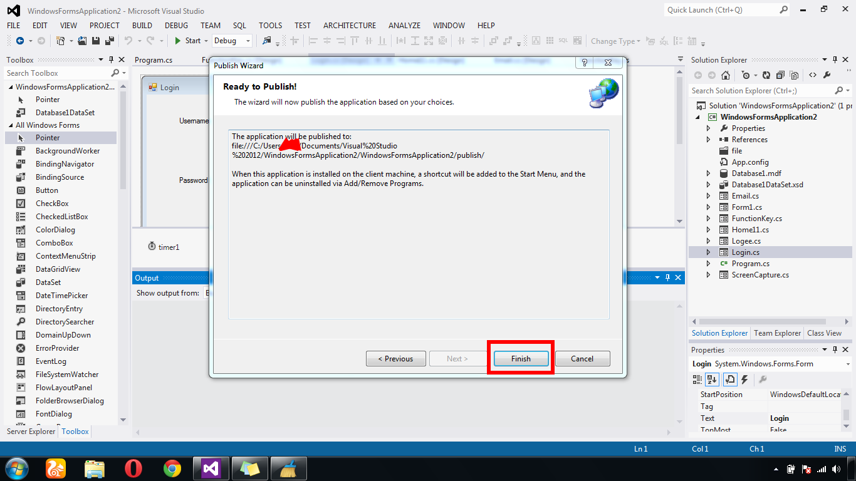Image resolution: width=856 pixels, height=481 pixels.
Task: Switch to the Class View tab
Action: (824, 333)
